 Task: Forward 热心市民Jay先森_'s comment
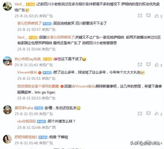[x=140, y=65]
